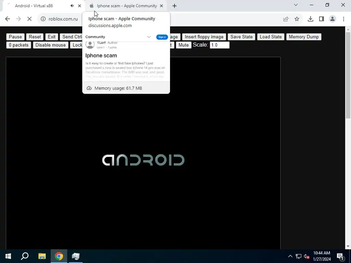Edit the Scale value field

tap(220, 45)
